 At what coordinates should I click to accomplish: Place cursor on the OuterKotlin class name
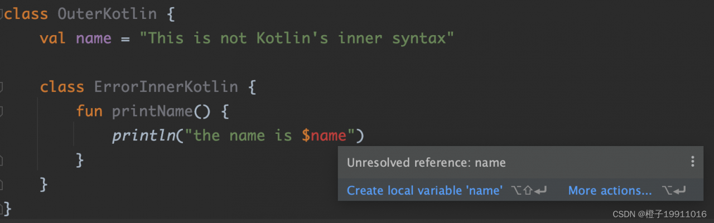tap(107, 14)
